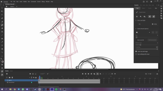Open the Scene 1 dropdown
Image resolution: width=163 pixels, height=91 pixels.
click(17, 7)
